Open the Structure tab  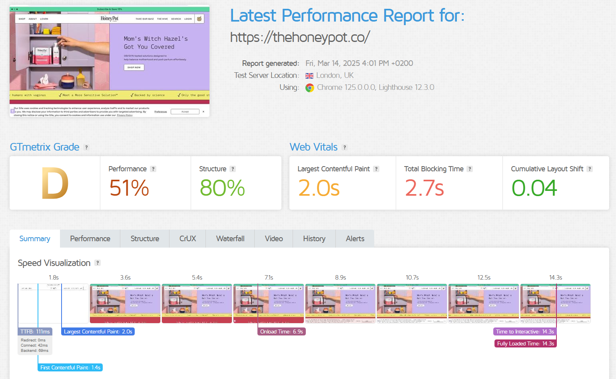(145, 238)
